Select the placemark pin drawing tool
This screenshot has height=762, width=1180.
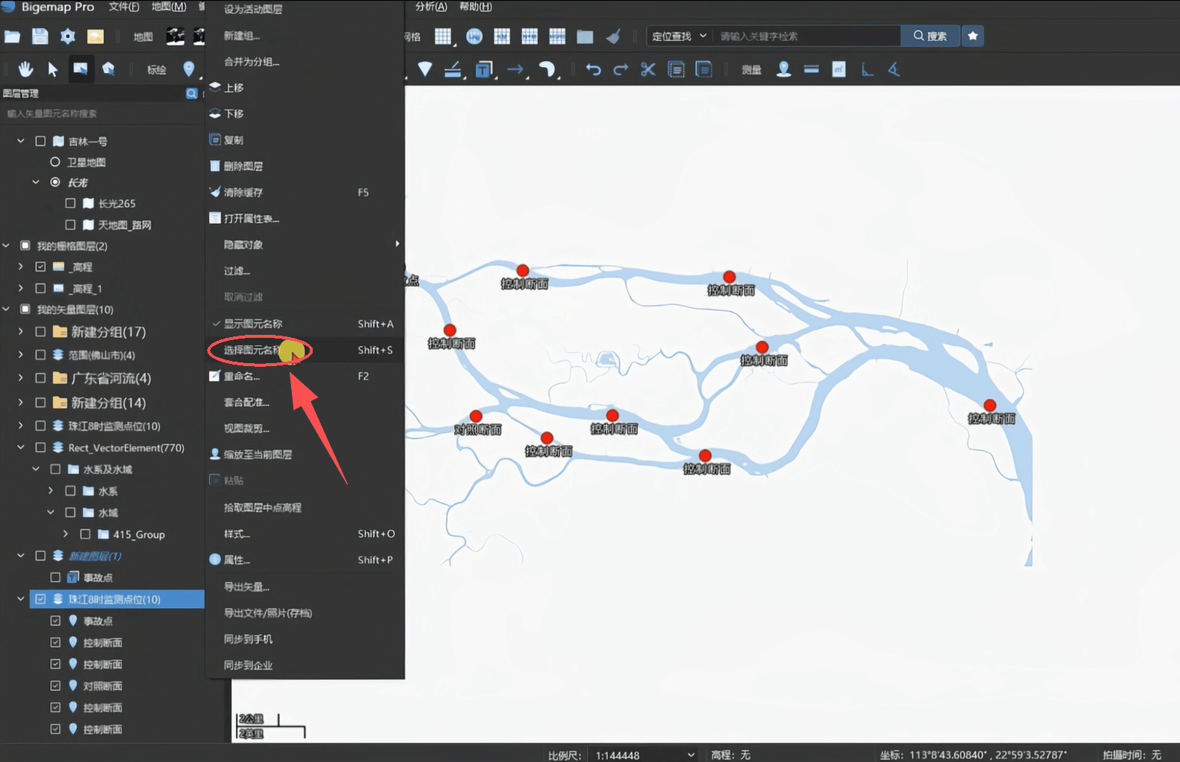click(189, 69)
